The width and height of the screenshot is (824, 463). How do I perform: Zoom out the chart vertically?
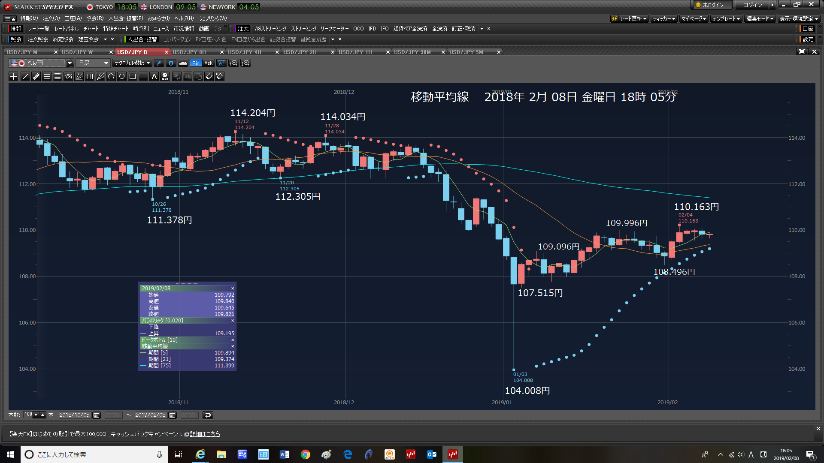click(234, 63)
